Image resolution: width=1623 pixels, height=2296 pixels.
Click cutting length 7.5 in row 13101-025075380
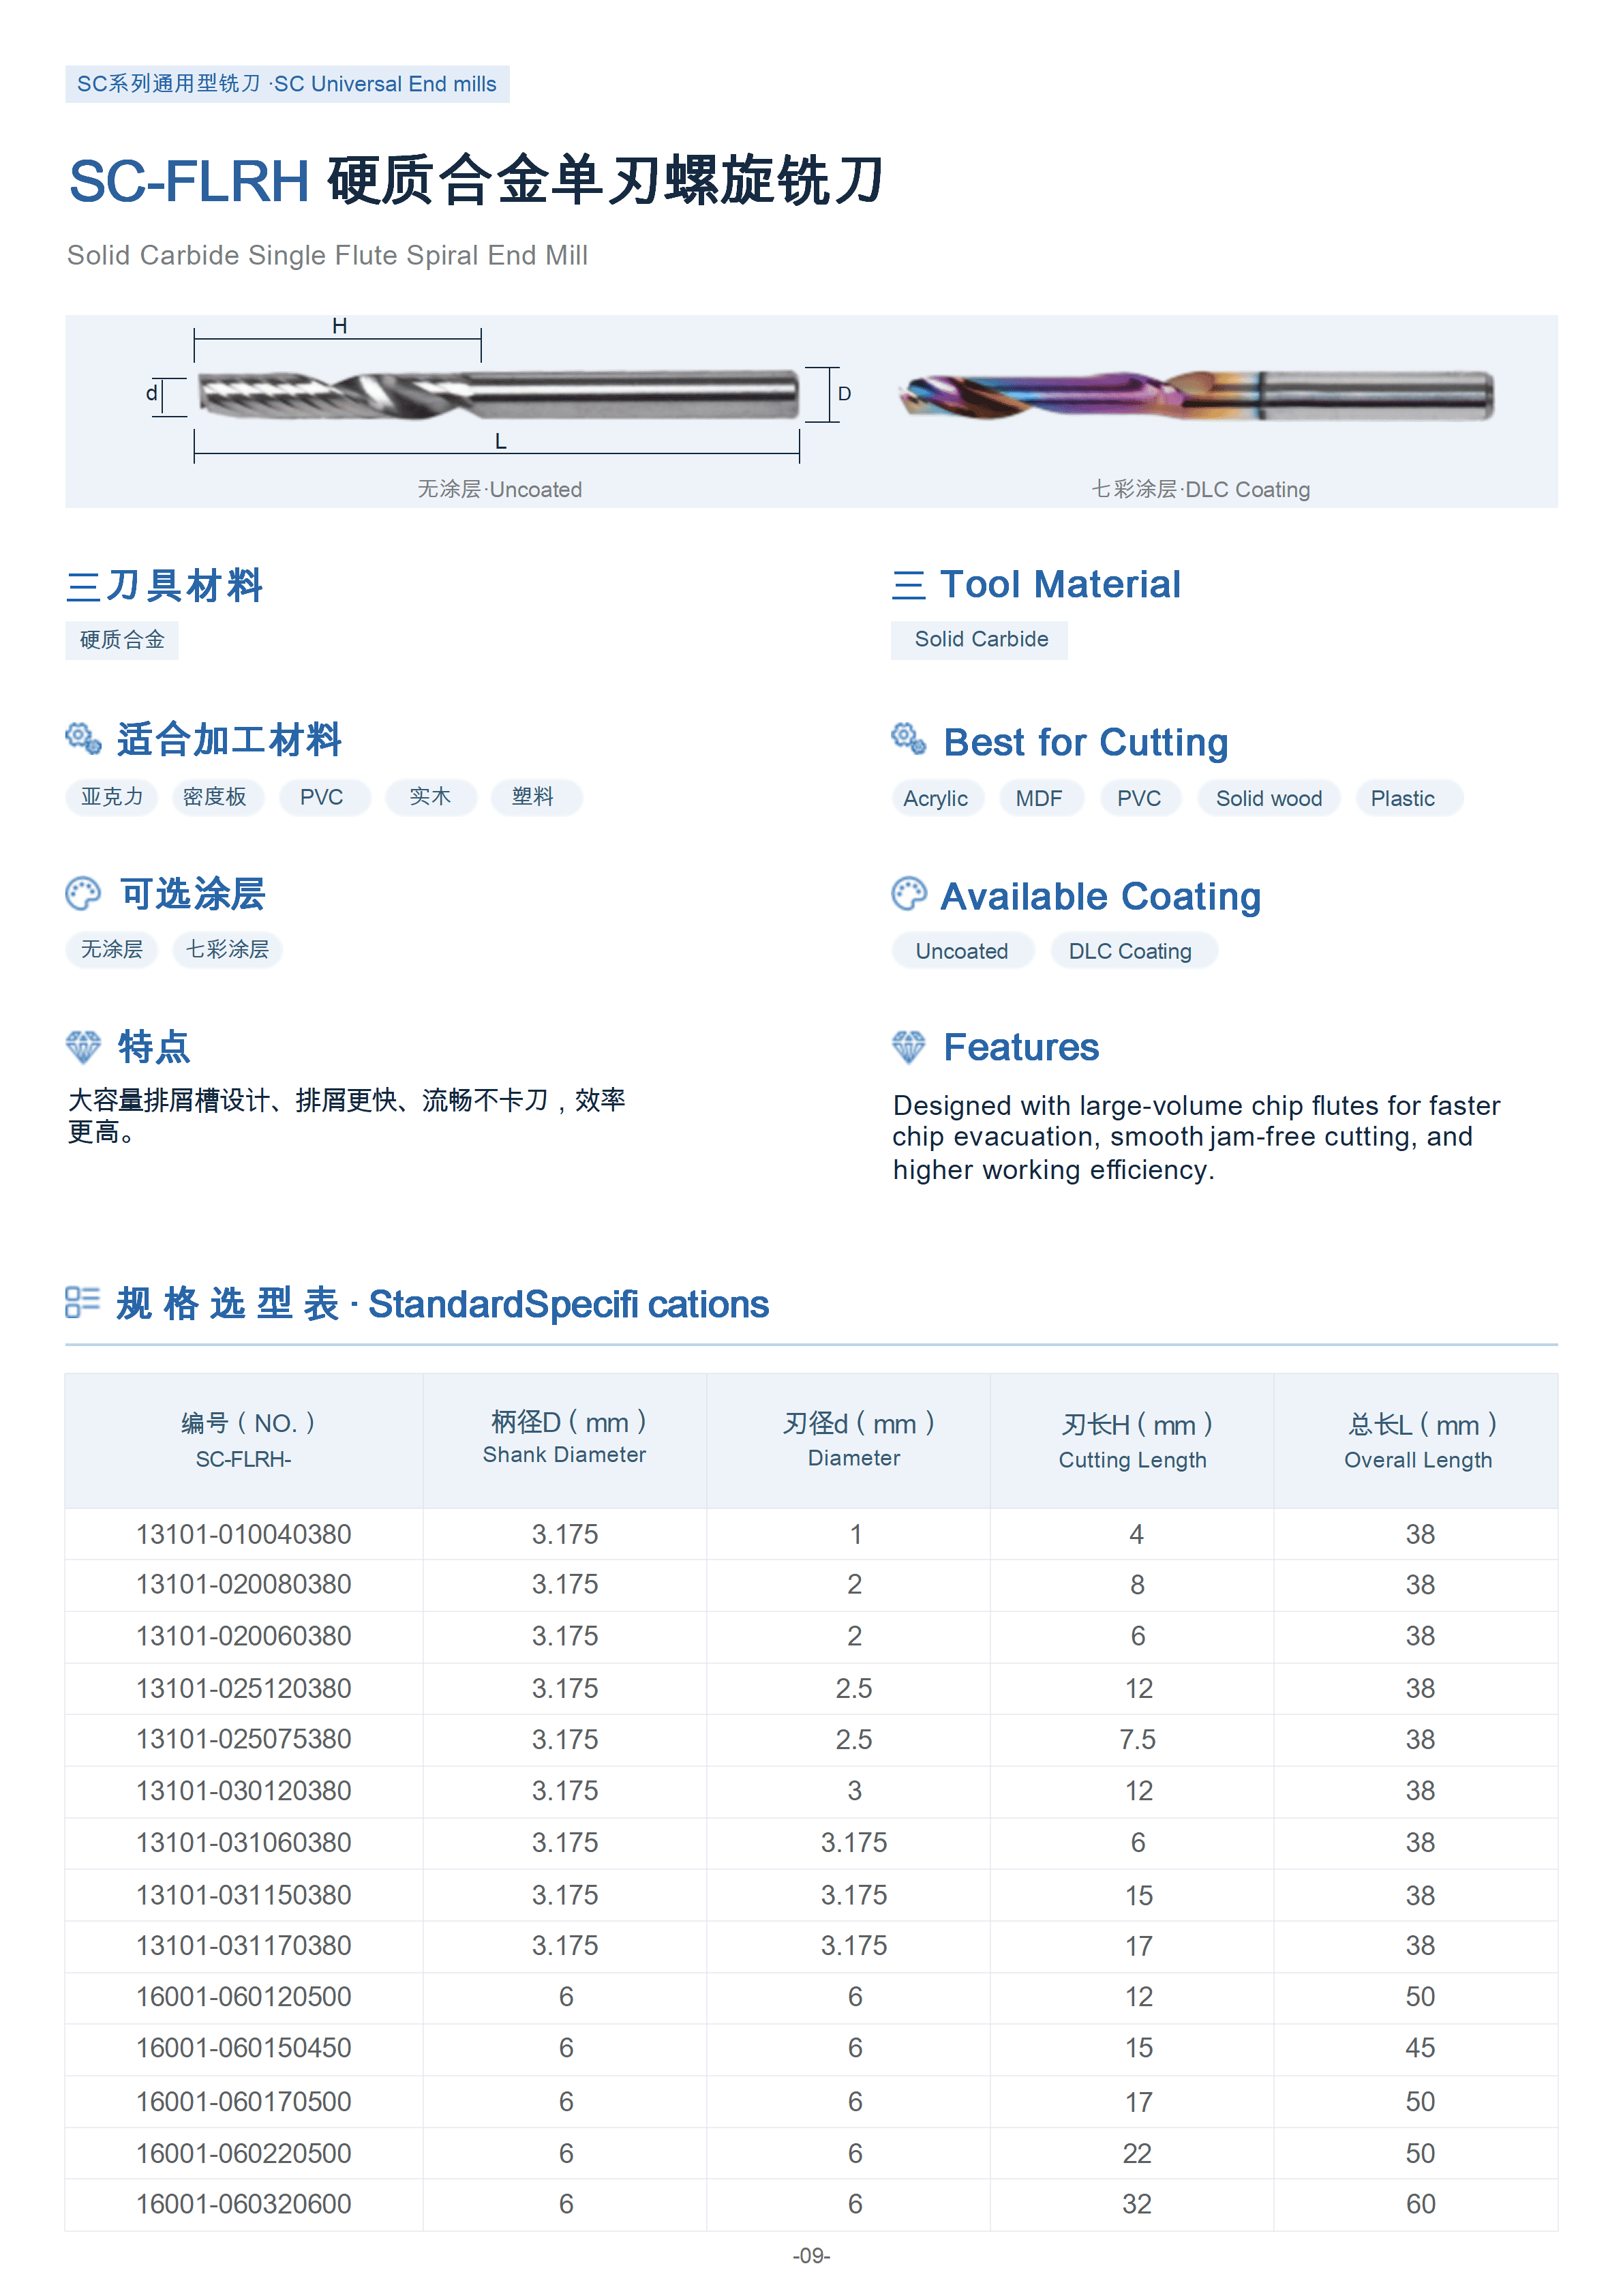1137,1739
